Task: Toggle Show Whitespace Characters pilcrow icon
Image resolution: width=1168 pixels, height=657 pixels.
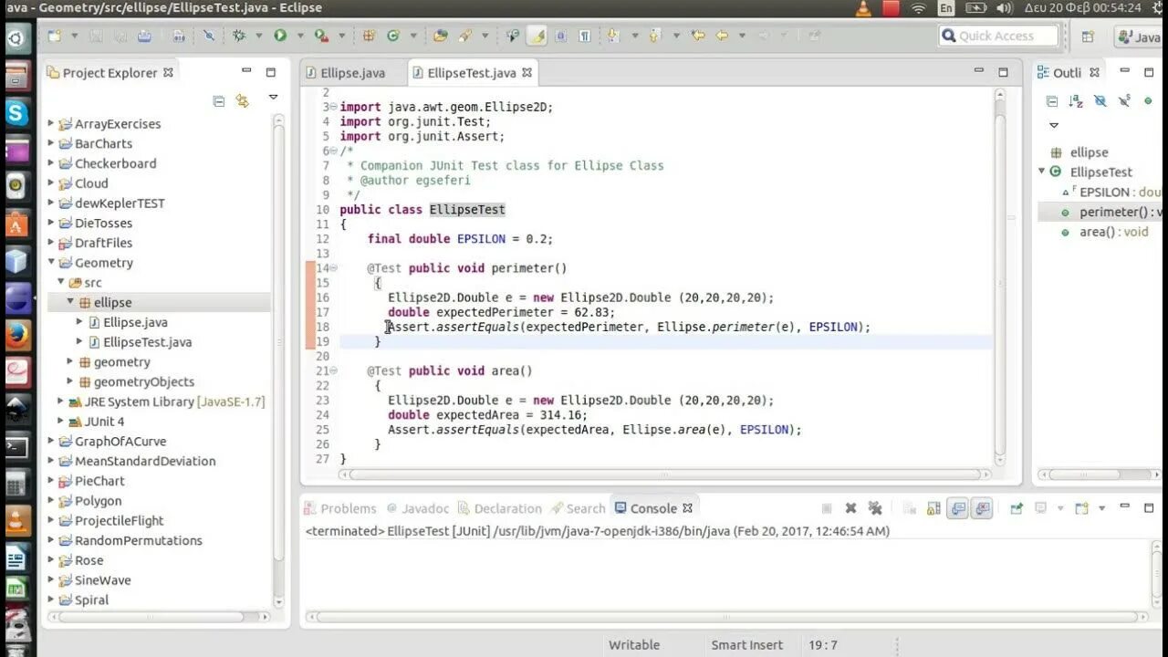Action: pyautogui.click(x=584, y=36)
